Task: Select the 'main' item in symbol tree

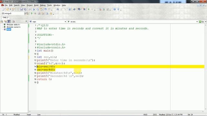Action: (x=9, y=29)
